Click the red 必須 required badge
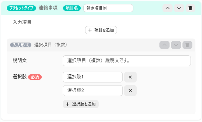Screen dimensions: 202x122 35,77
